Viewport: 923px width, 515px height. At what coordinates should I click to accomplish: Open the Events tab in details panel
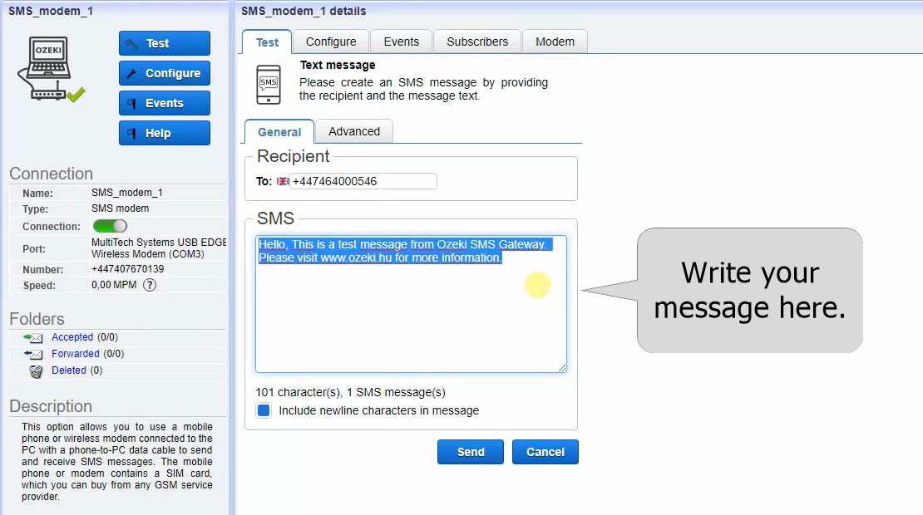tap(401, 42)
